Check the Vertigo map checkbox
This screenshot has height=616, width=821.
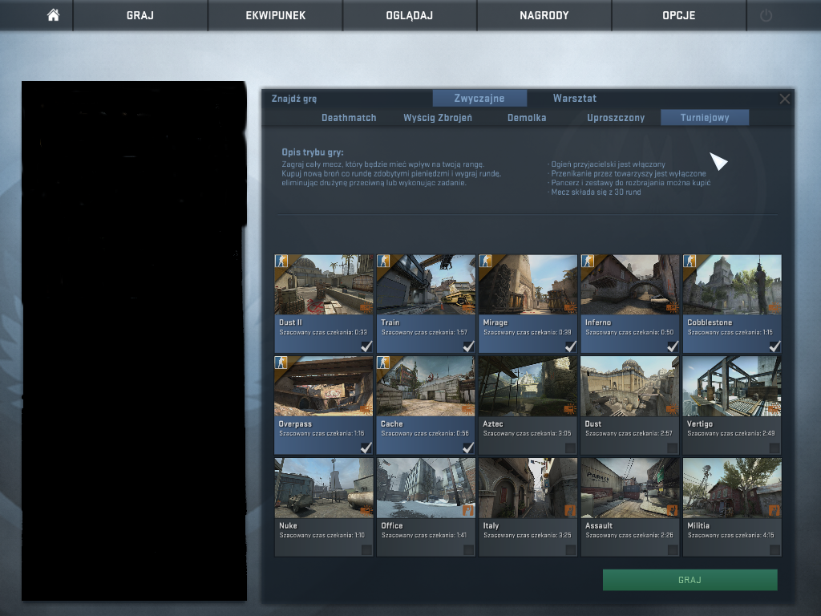pos(774,448)
